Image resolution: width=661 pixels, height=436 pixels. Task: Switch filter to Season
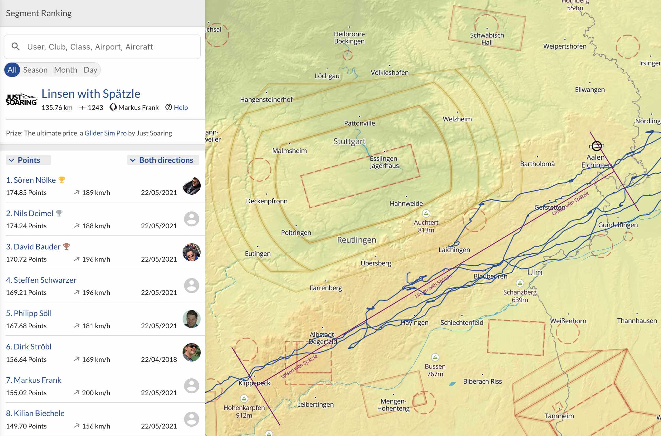pos(35,70)
